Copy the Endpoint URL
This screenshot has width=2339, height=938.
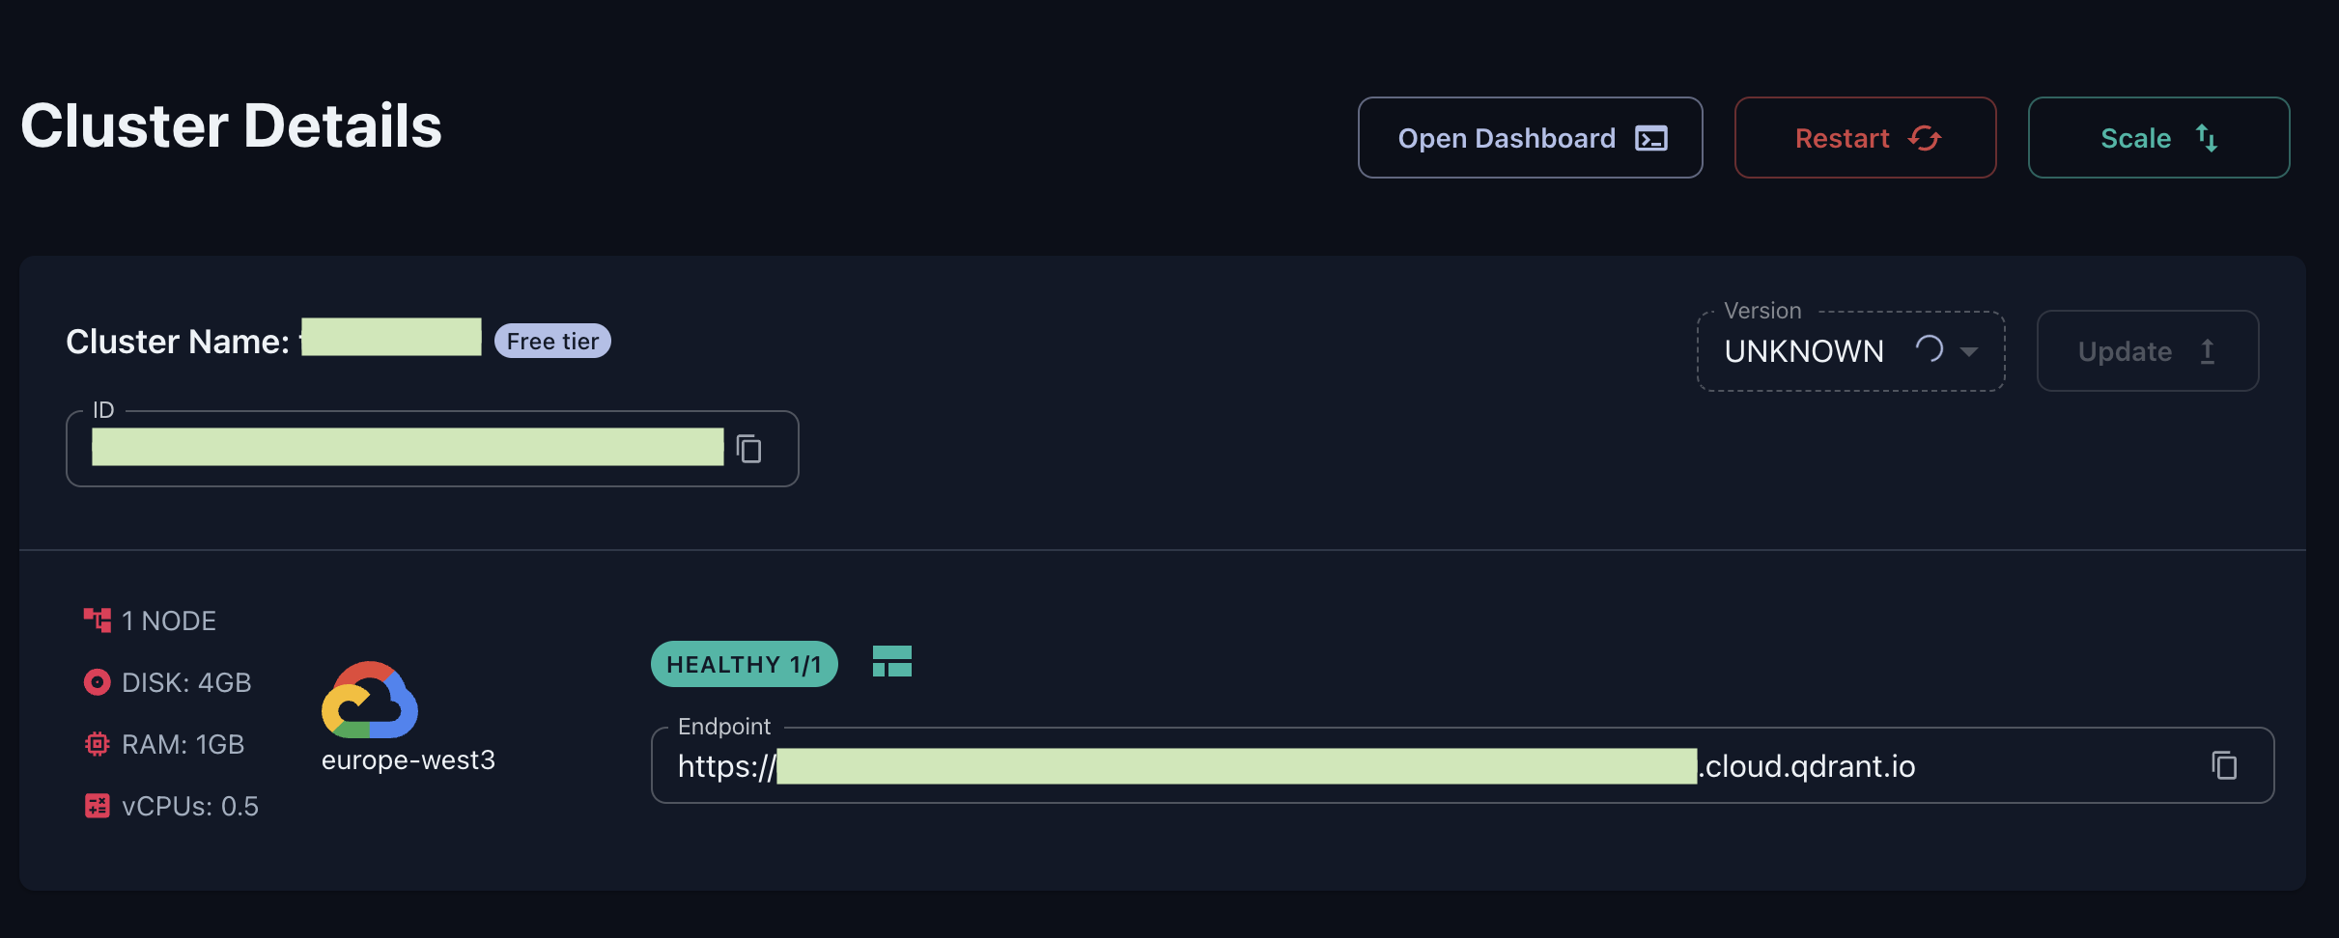click(2224, 765)
